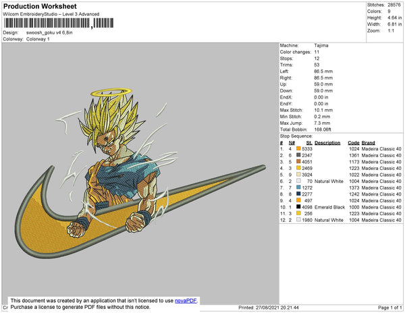Click thread code "1022" in stop 5
This screenshot has height=313, width=405.
(354, 175)
